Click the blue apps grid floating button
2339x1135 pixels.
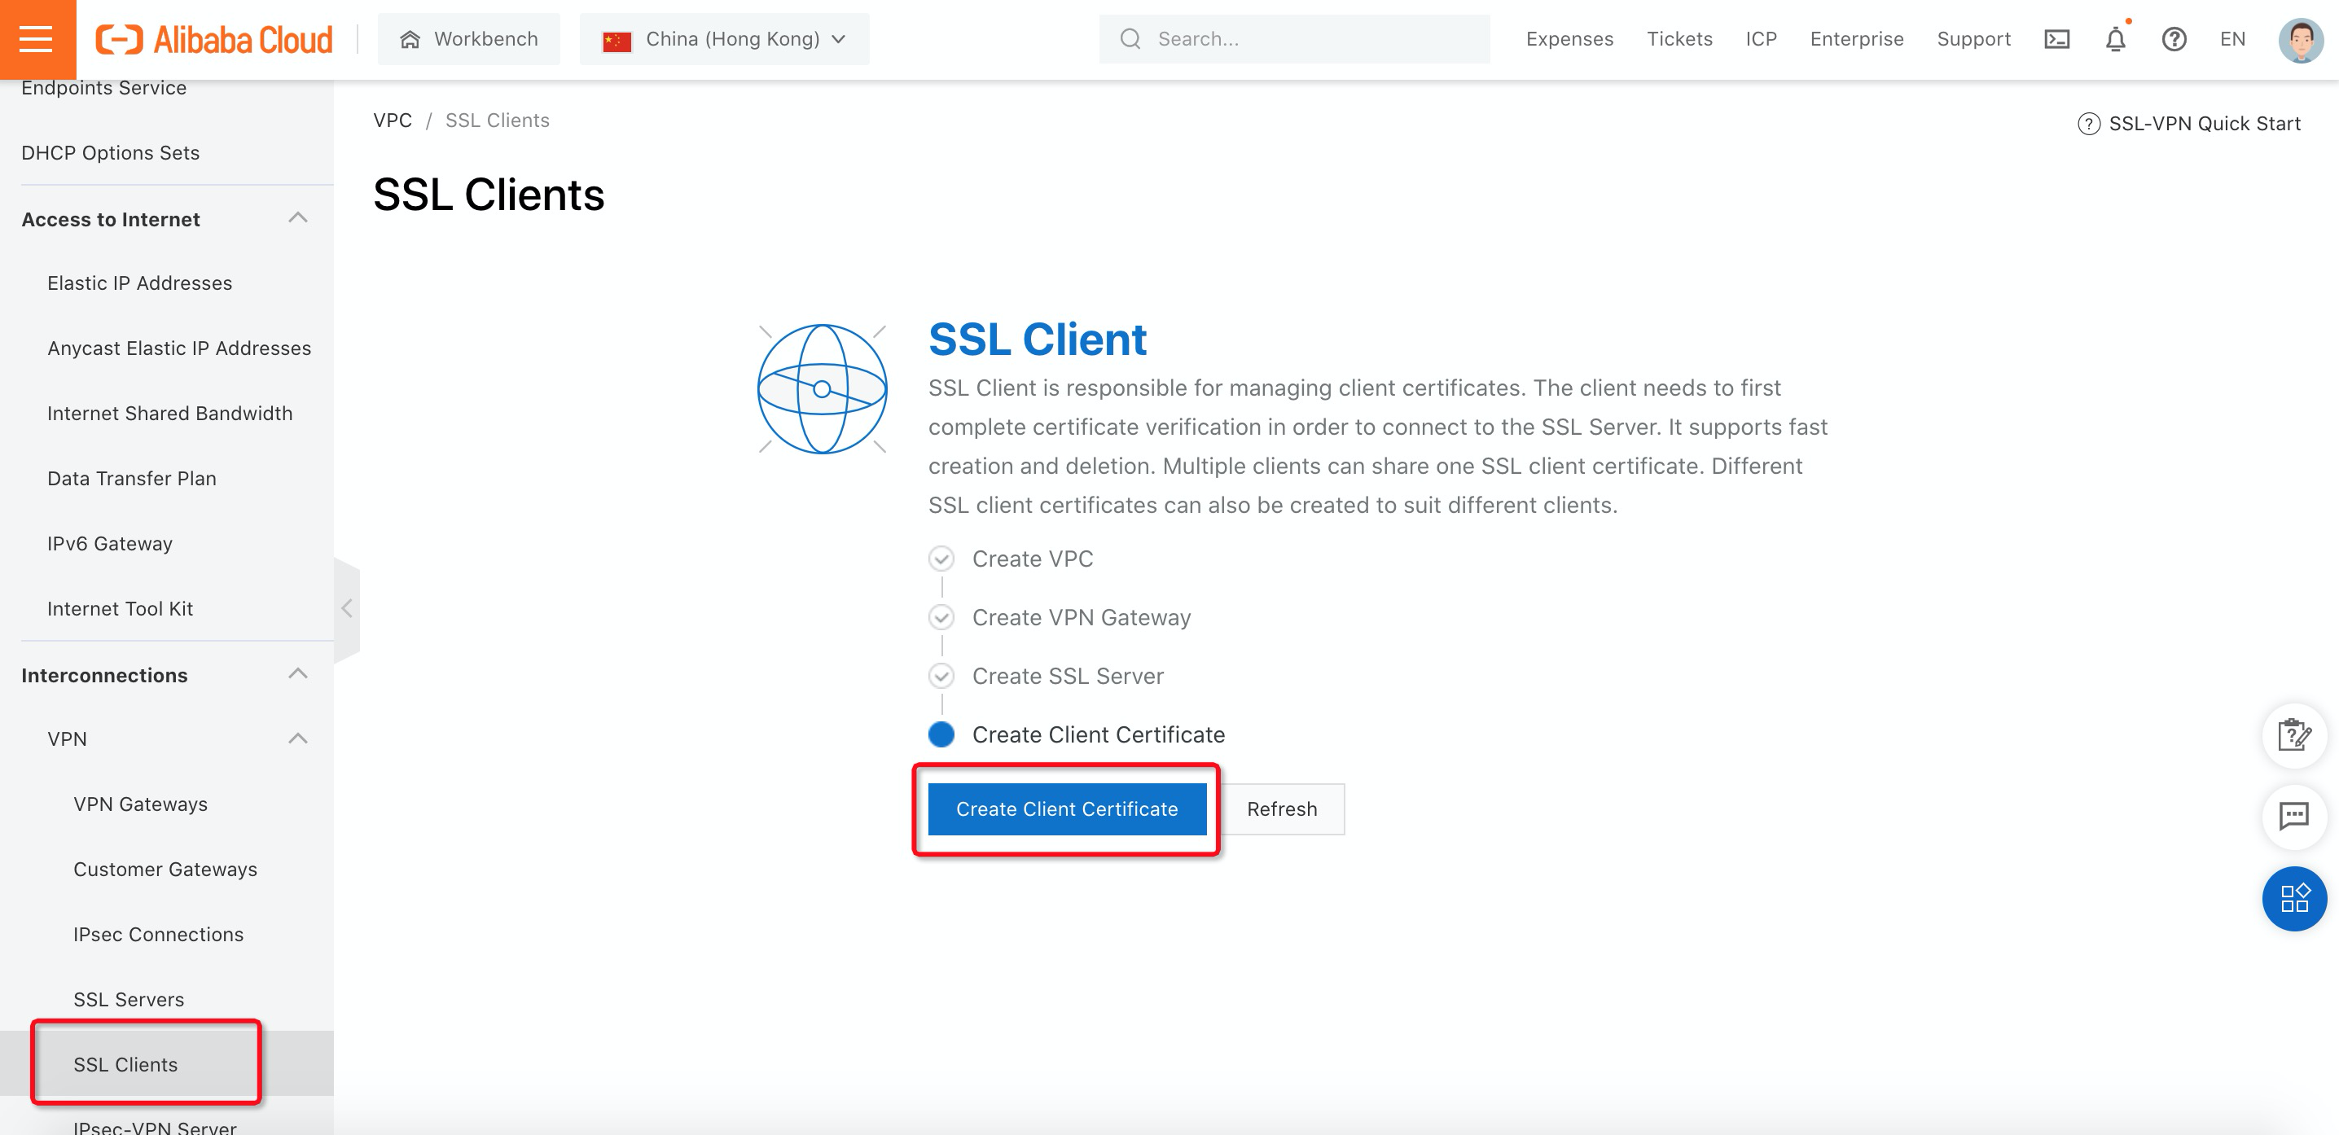pos(2293,899)
